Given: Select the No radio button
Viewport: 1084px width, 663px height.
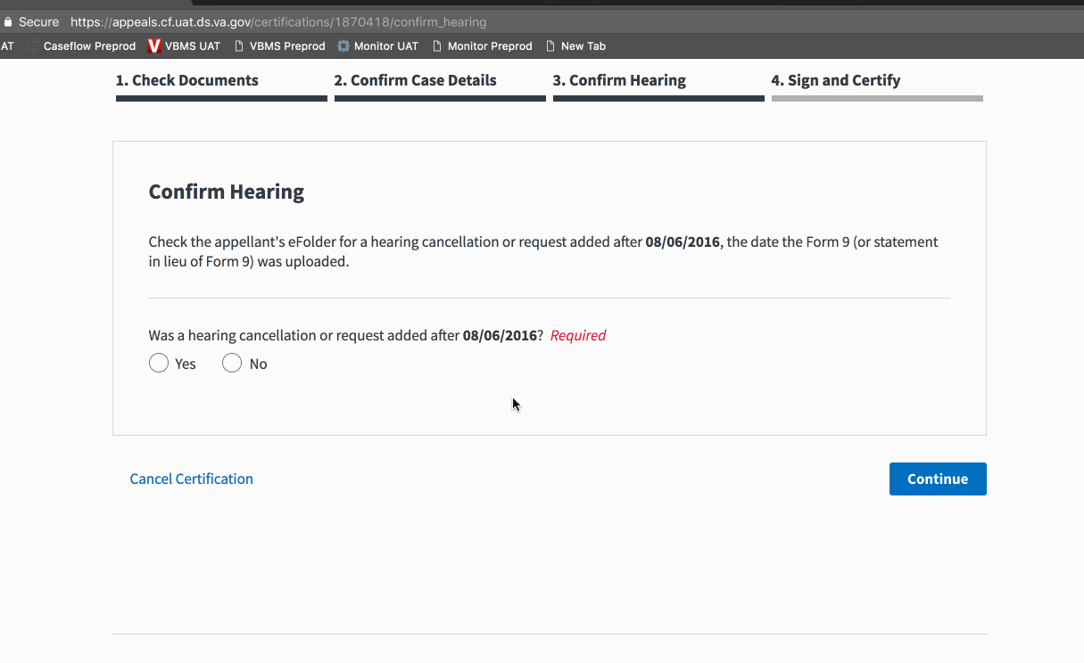Looking at the screenshot, I should tap(232, 364).
